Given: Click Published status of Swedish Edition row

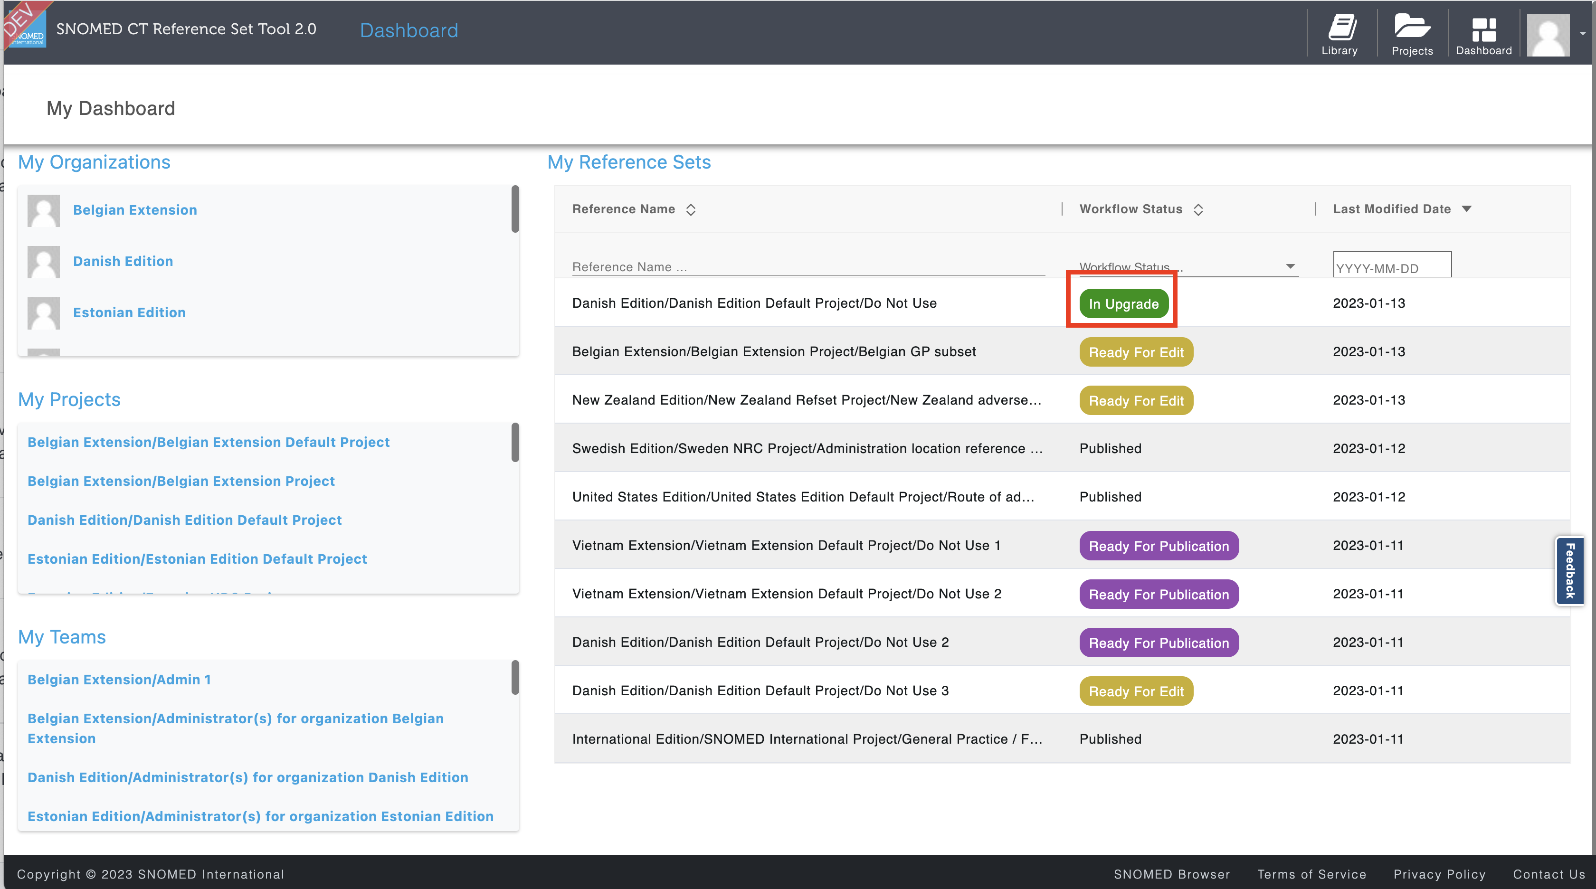Looking at the screenshot, I should point(1110,448).
